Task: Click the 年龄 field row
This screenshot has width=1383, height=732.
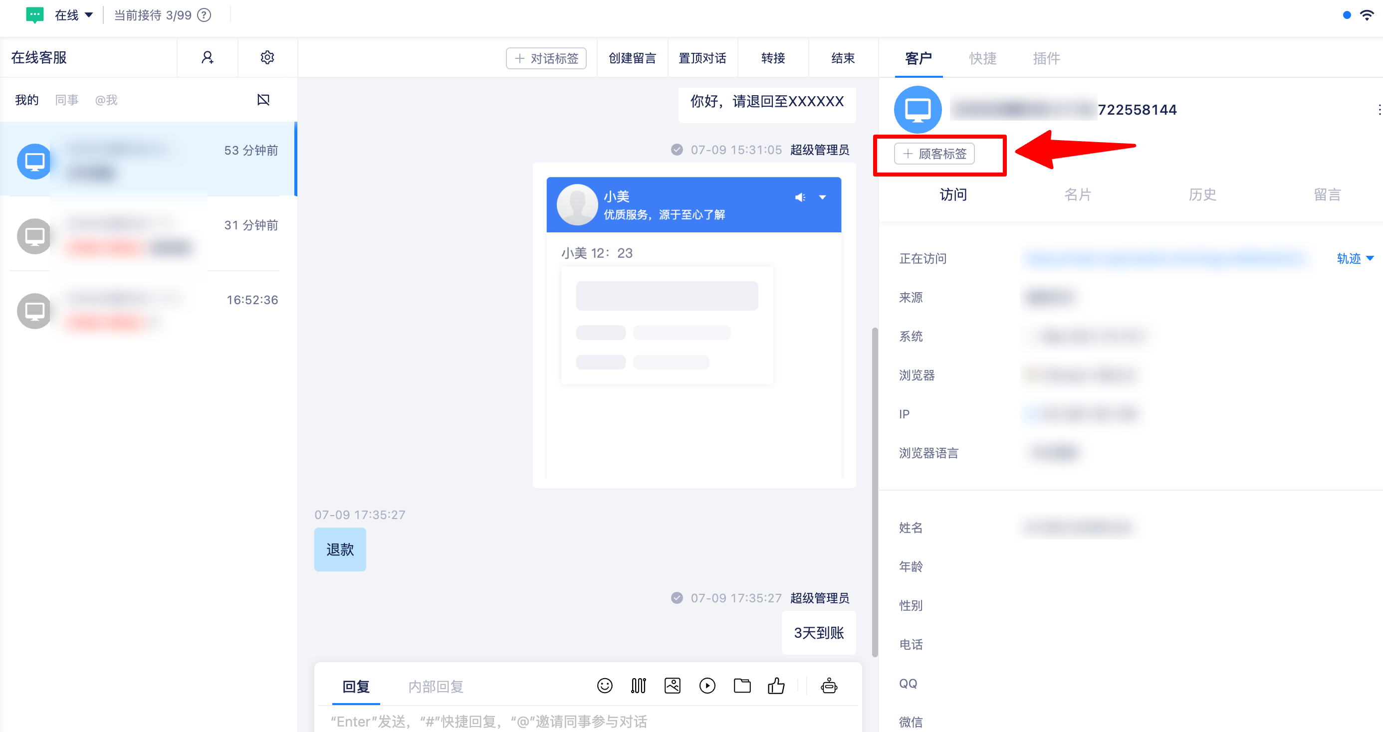Action: click(x=1130, y=567)
